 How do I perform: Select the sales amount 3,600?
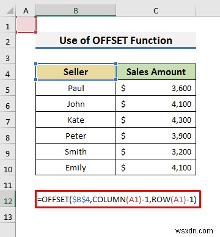click(156, 88)
